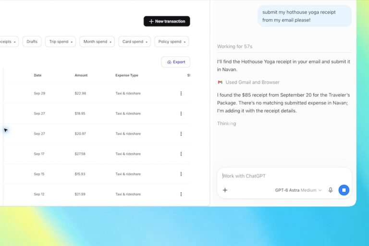Click Taxi & rideshare in Sep 12 row
369x246 pixels.
pos(128,194)
